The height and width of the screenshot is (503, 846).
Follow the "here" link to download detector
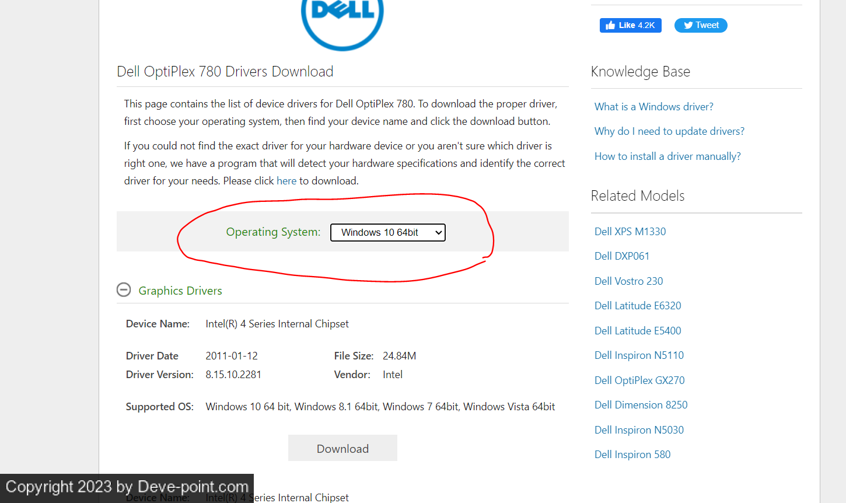click(286, 181)
